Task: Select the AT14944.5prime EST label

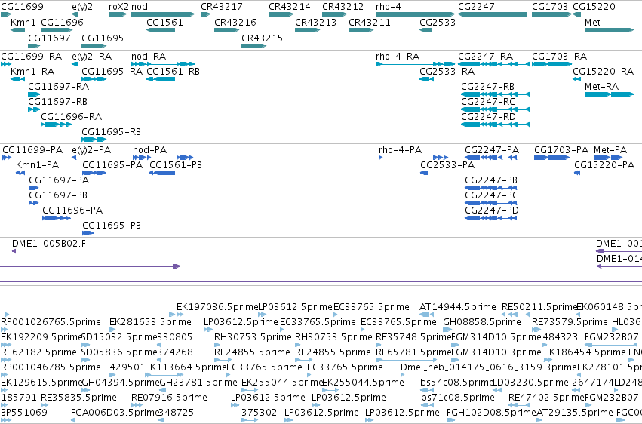Action: click(458, 306)
